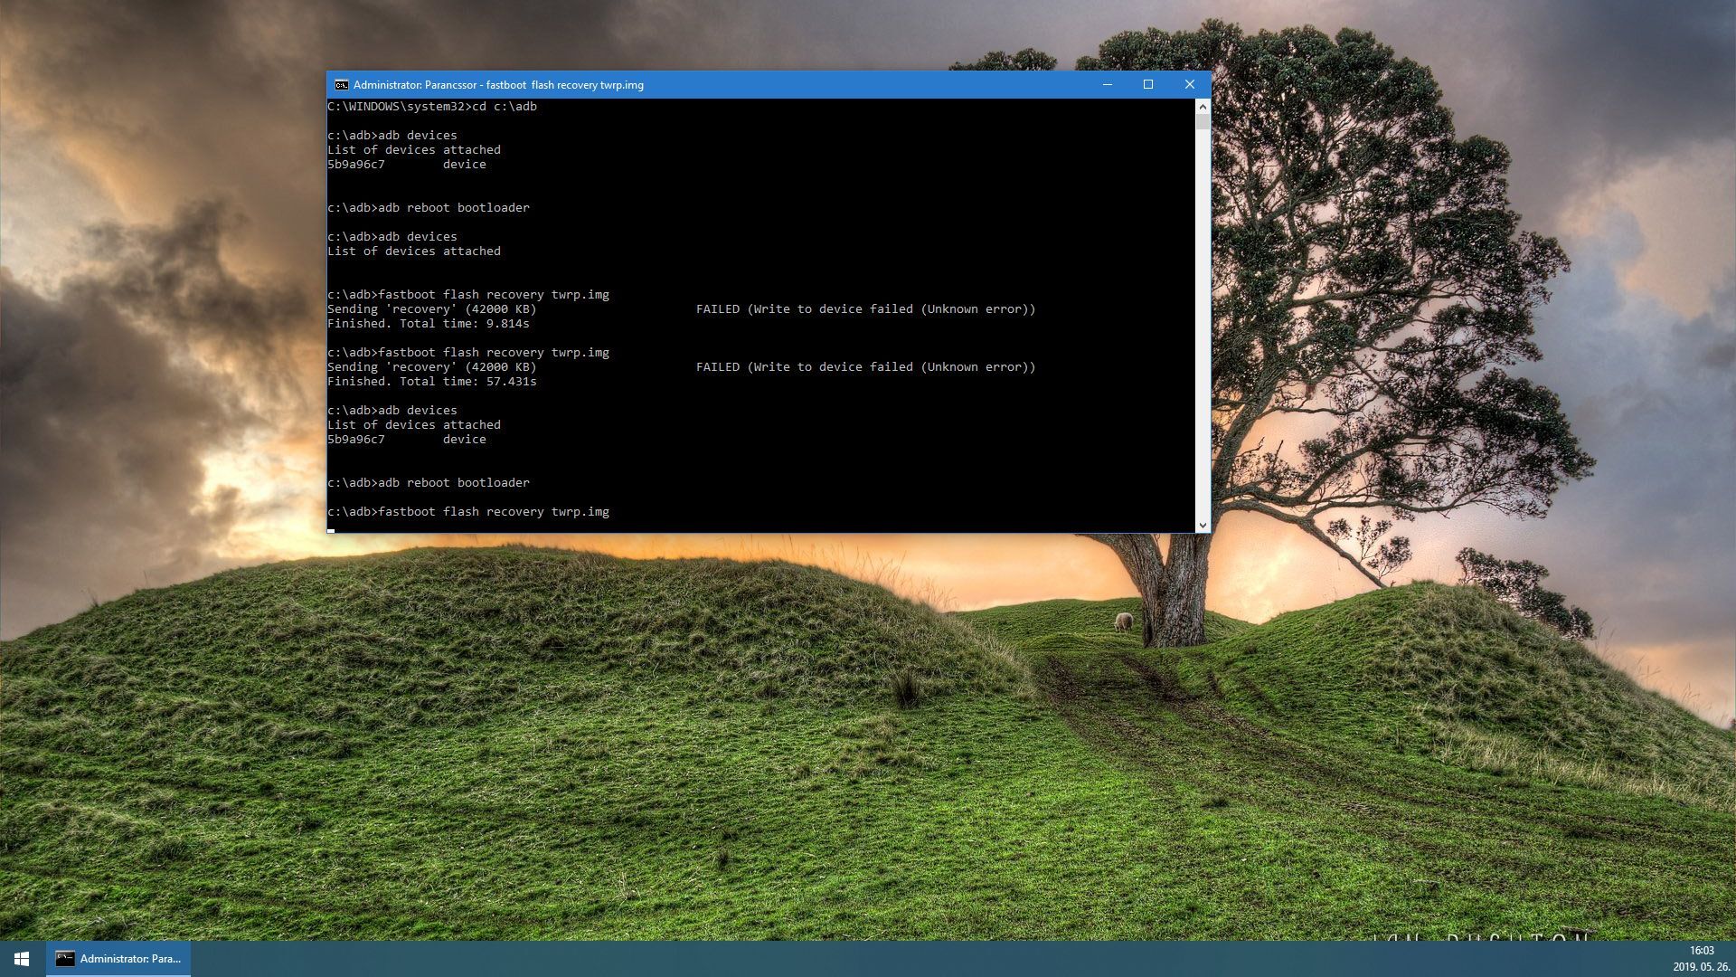Screen dimensions: 1736x977
Task: Click the 'Finished. Total time: 57.431s' line
Action: (432, 382)
